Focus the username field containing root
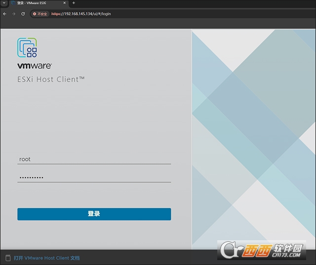316x265 pixels. [x=94, y=159]
